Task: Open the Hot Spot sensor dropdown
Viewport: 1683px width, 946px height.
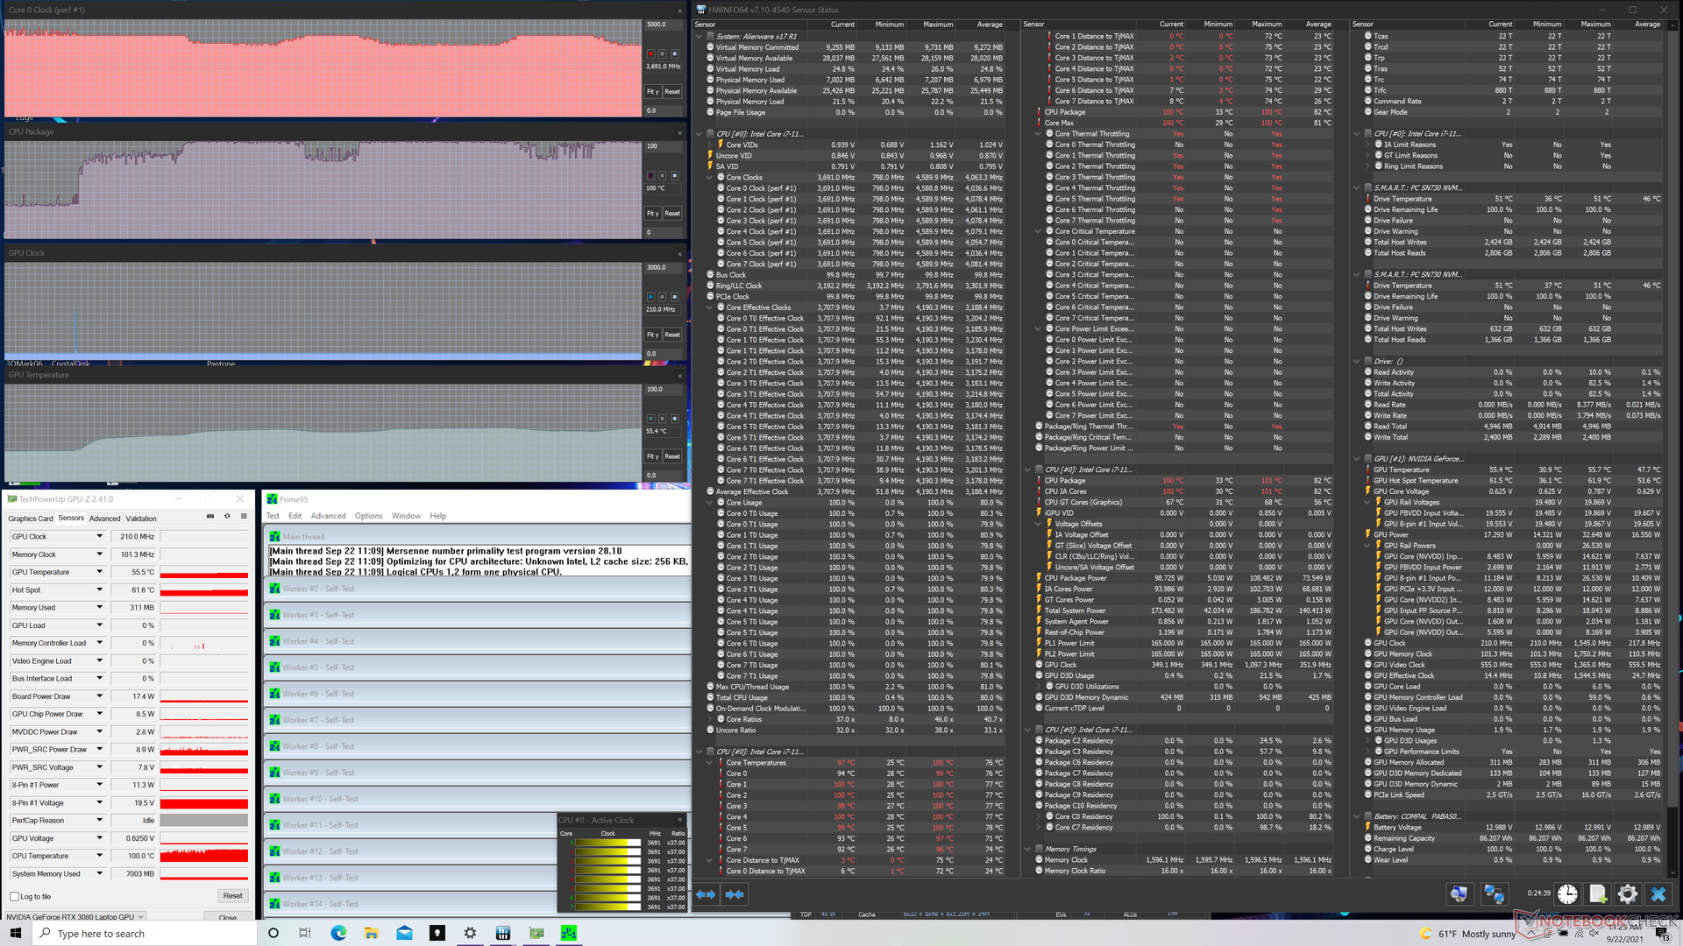Action: [x=99, y=590]
